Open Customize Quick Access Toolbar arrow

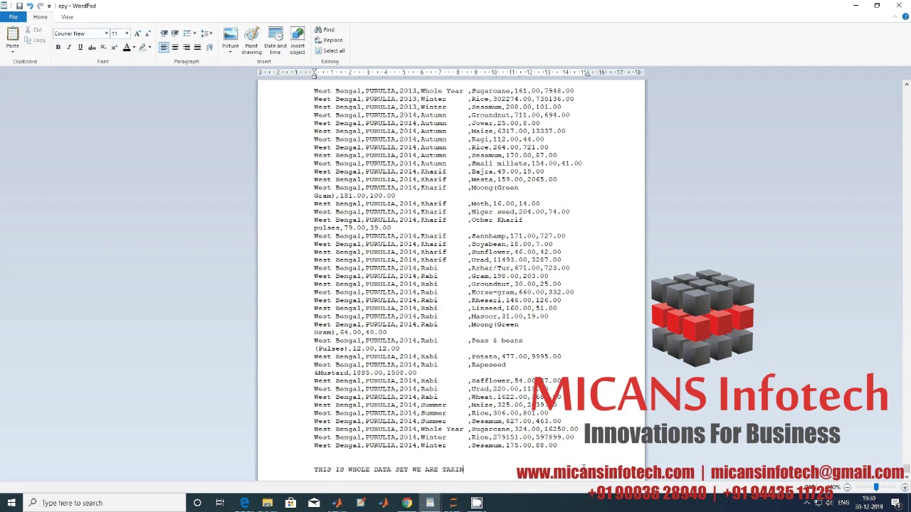pyautogui.click(x=48, y=6)
